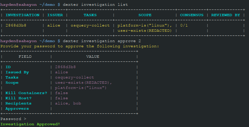249x127 pixels.
Task: Click user-exists(REDACTED) under the SCOPE column
Action: pyautogui.click(x=145, y=31)
